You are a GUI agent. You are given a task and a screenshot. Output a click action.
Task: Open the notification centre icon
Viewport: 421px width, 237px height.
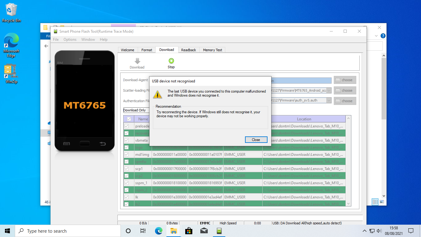[x=411, y=231]
